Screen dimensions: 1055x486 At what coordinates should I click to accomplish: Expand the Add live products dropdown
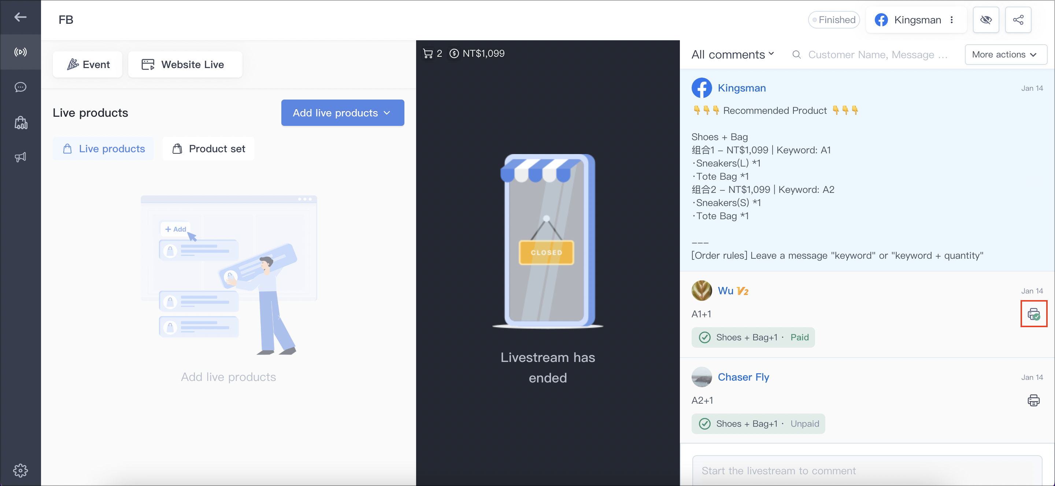pos(343,112)
